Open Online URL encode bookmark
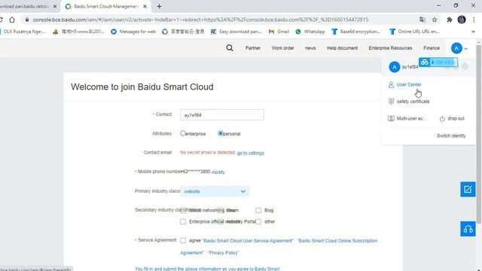Viewport: 482px width, 271px height. (x=414, y=32)
